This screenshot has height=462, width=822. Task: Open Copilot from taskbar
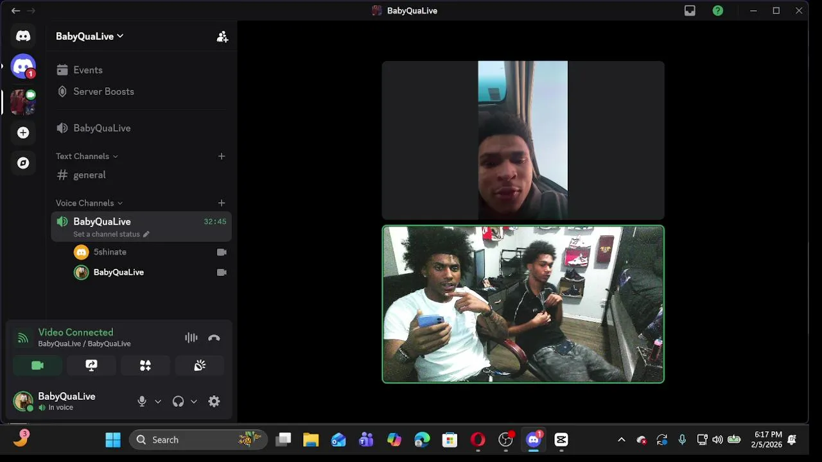pos(394,440)
